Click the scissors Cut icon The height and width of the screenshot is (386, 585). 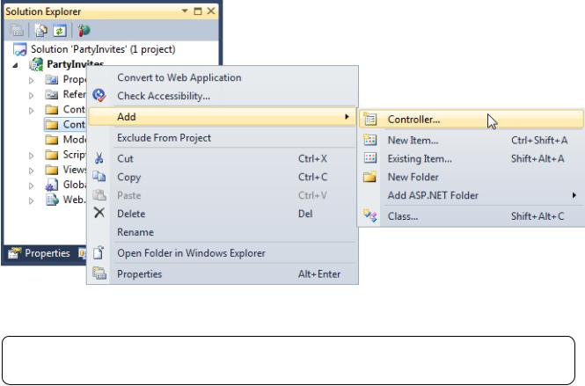pos(99,158)
